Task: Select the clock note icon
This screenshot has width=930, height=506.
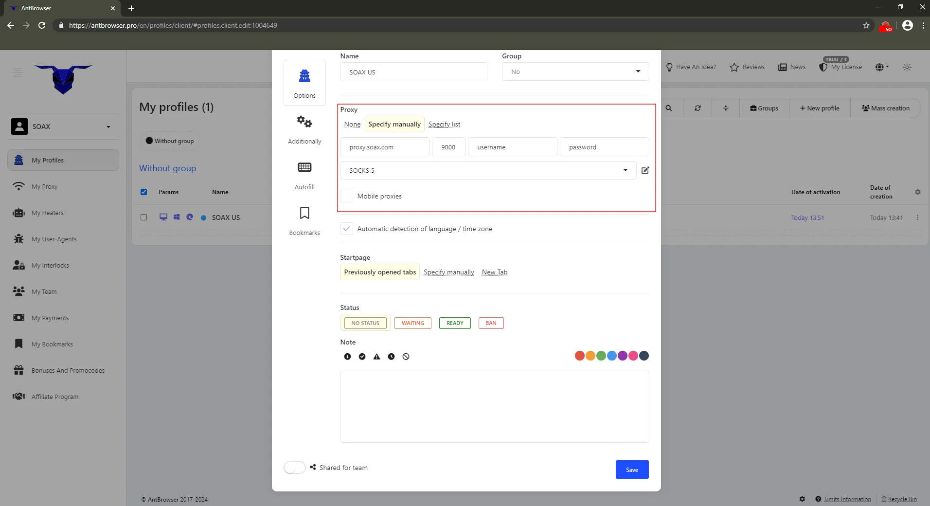Action: coord(391,357)
